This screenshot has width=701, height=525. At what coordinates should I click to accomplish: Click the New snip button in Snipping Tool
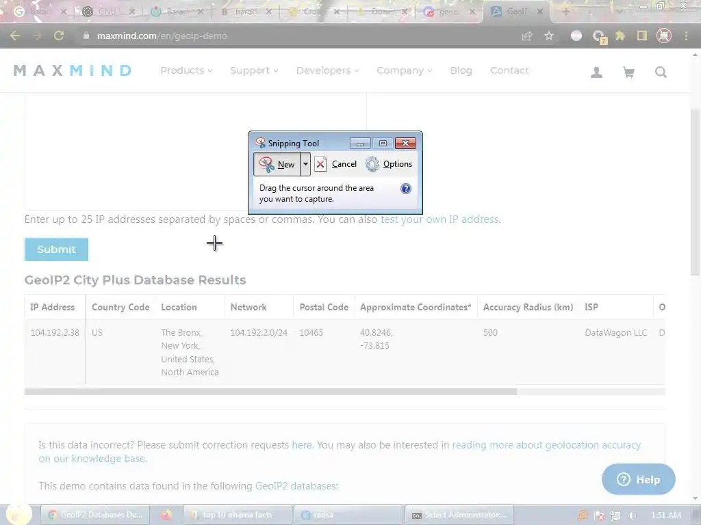click(277, 164)
